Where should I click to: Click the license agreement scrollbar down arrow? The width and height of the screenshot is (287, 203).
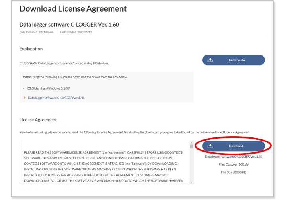pos(191,182)
